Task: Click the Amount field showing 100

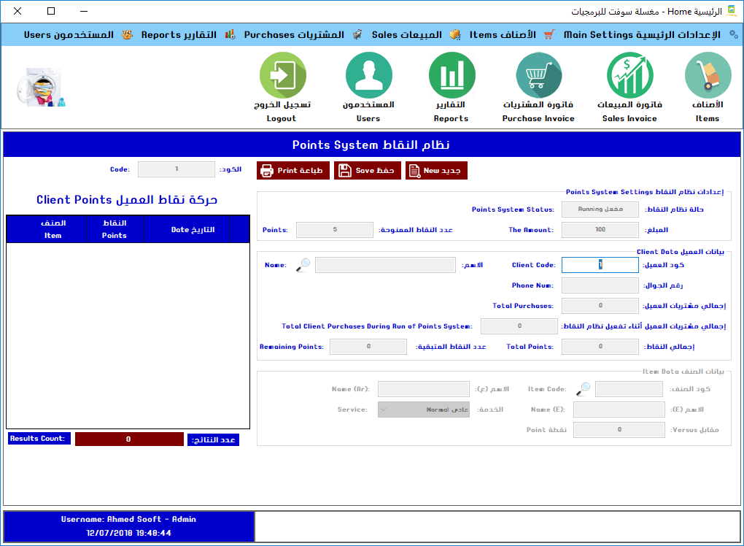Action: pyautogui.click(x=600, y=230)
